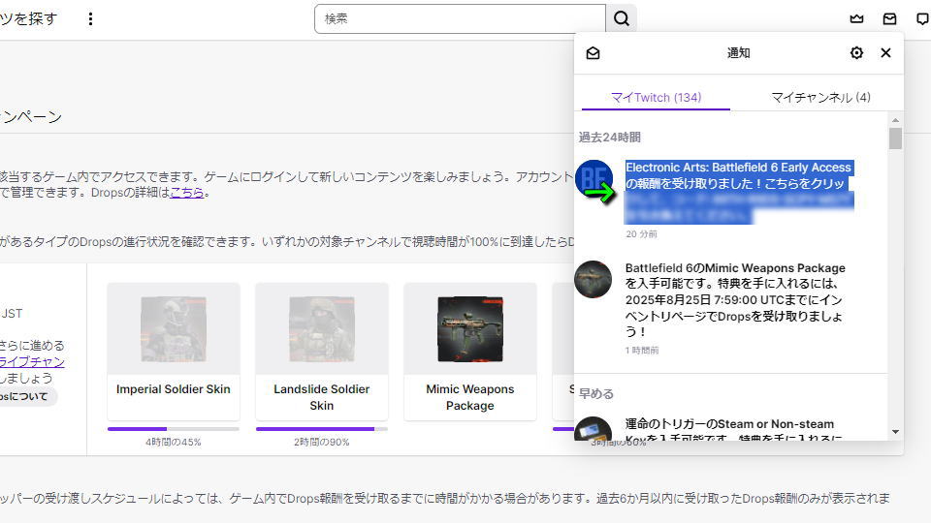Click the scrollbar up arrow in notifications
This screenshot has width=931, height=523.
click(895, 120)
